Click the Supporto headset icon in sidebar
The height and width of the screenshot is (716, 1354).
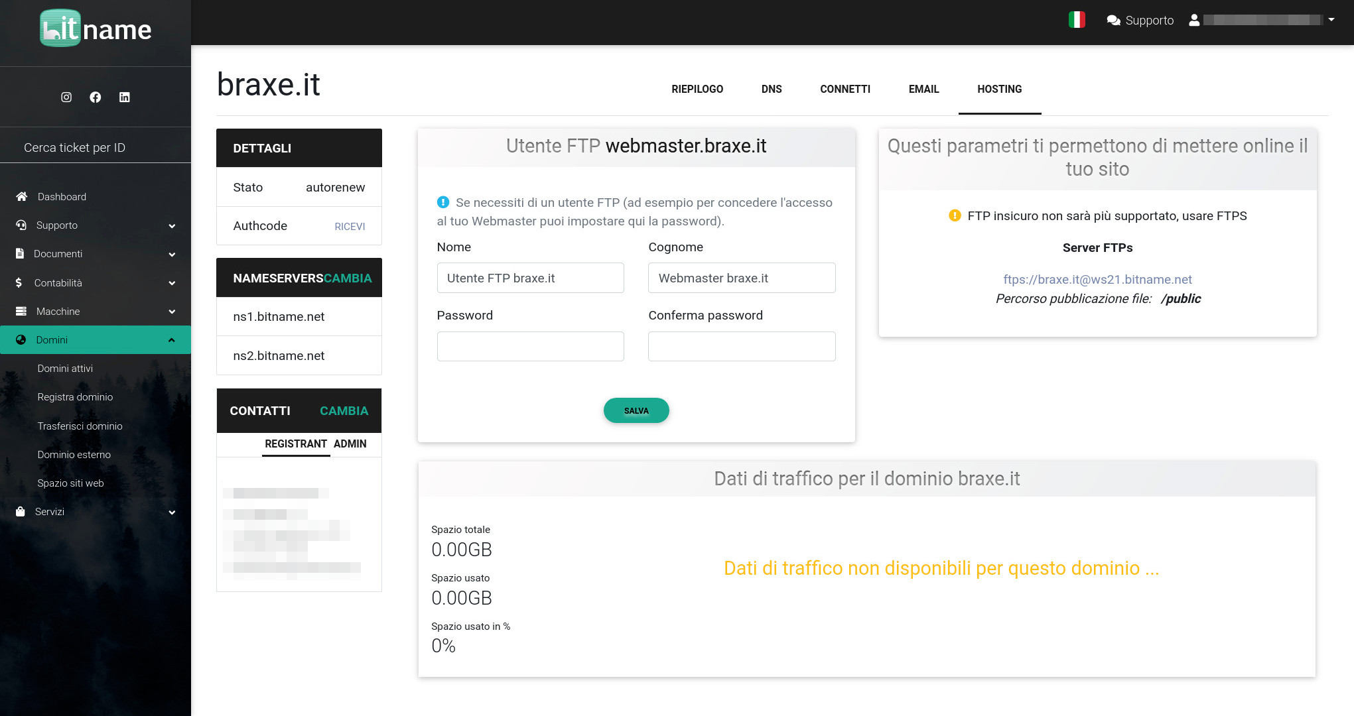[21, 225]
